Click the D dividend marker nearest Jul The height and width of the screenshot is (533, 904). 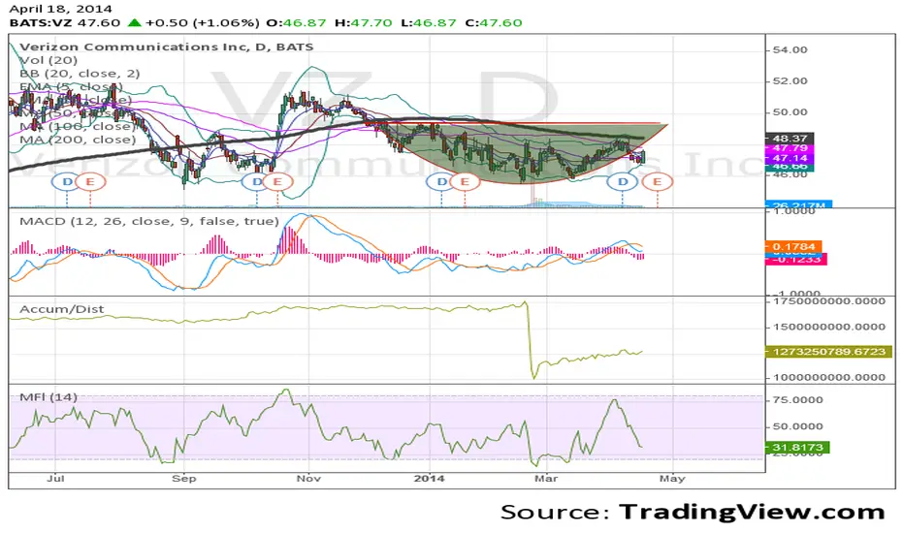(x=67, y=182)
